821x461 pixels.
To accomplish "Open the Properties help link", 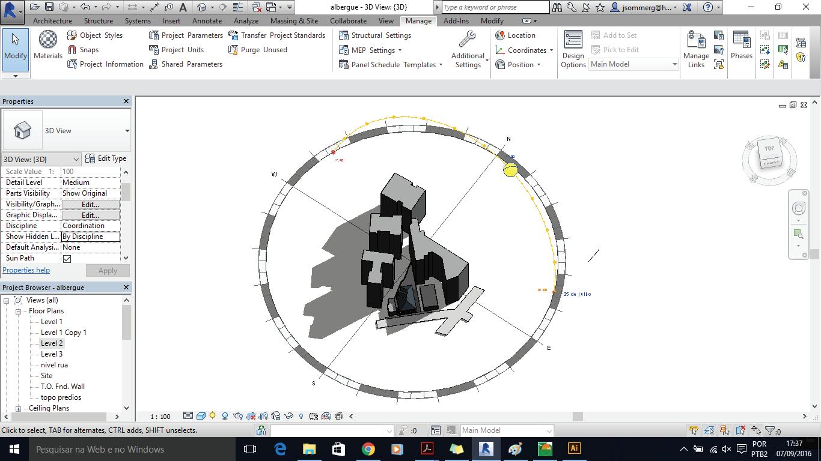I will pyautogui.click(x=26, y=270).
